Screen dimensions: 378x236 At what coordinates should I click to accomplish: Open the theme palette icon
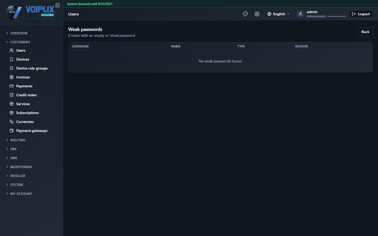coord(245,14)
